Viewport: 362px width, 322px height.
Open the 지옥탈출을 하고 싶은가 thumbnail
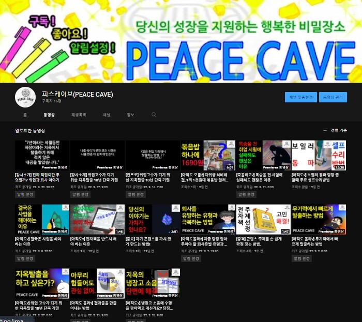tap(42, 283)
